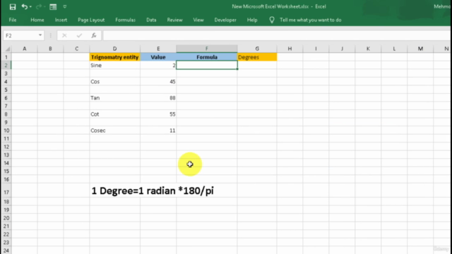Click inside the formula bar input
Screen dimensions: 452x254
(x=277, y=35)
